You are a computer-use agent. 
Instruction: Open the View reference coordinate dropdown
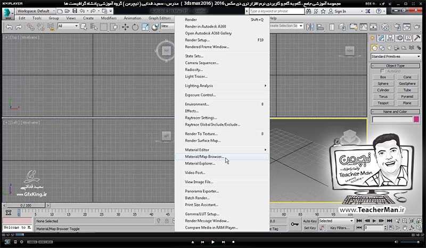pos(167,26)
